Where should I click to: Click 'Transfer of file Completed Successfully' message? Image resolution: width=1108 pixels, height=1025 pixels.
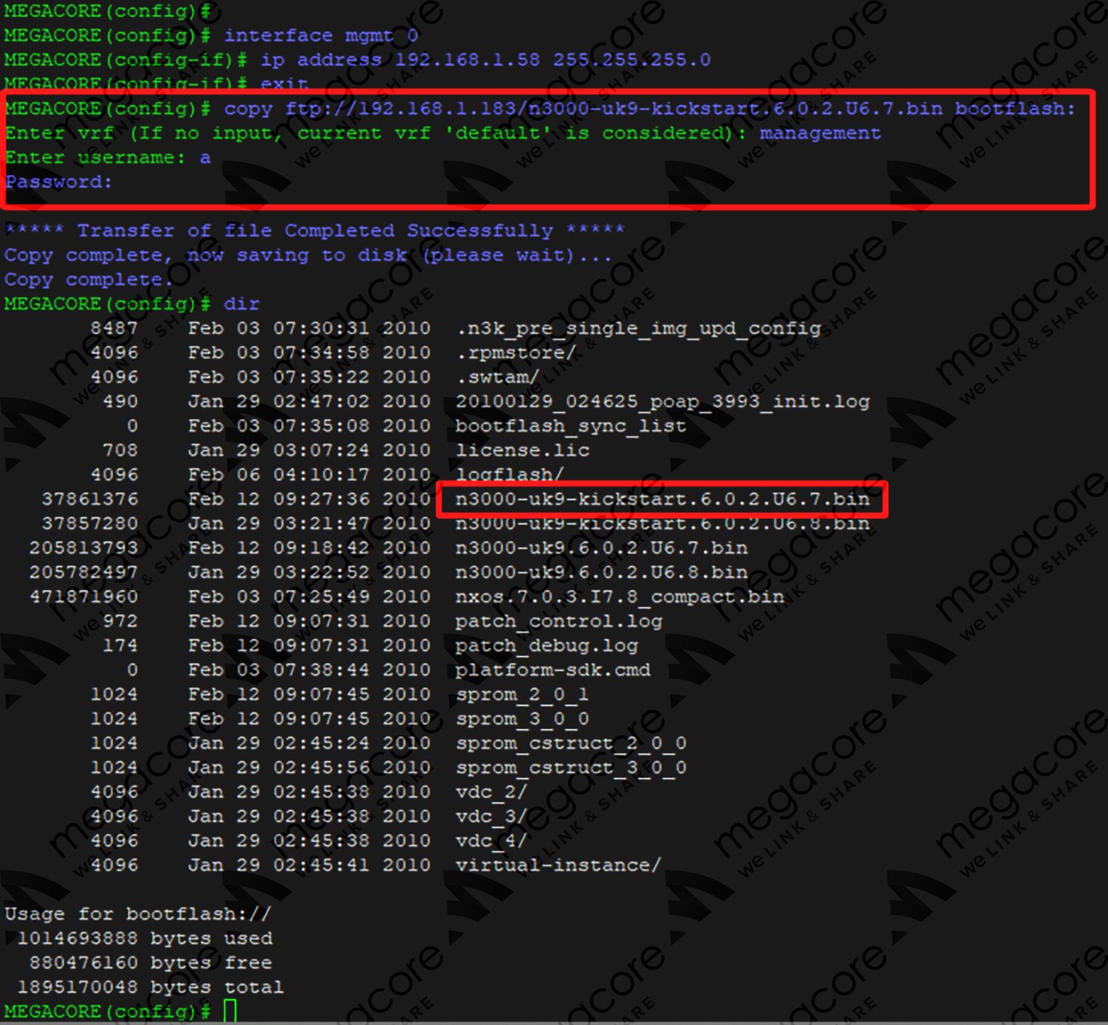315,231
